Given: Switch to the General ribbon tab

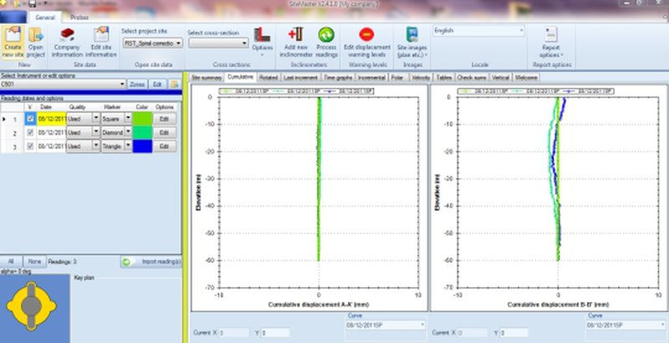Looking at the screenshot, I should (45, 18).
